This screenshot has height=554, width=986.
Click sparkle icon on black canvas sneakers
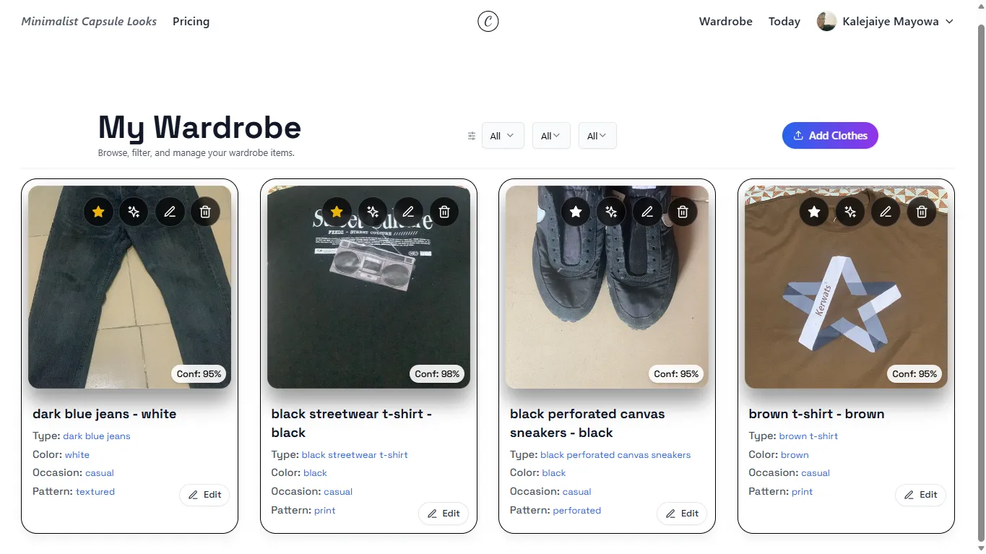click(611, 212)
